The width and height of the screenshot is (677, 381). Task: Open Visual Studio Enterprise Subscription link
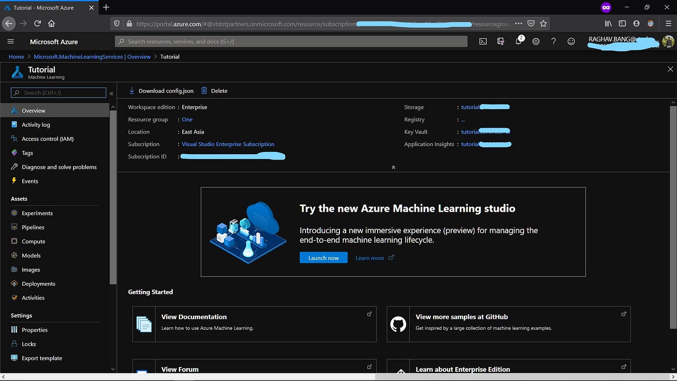click(x=228, y=144)
